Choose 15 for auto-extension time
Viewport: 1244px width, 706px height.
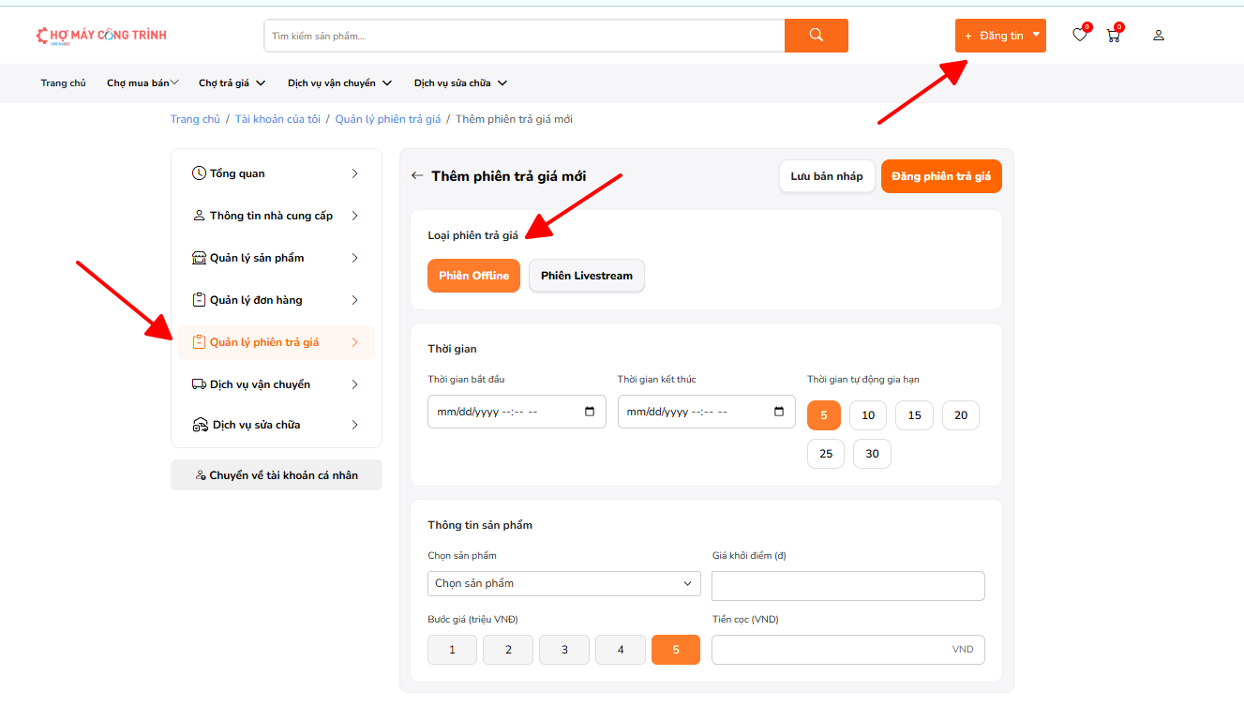click(x=914, y=415)
